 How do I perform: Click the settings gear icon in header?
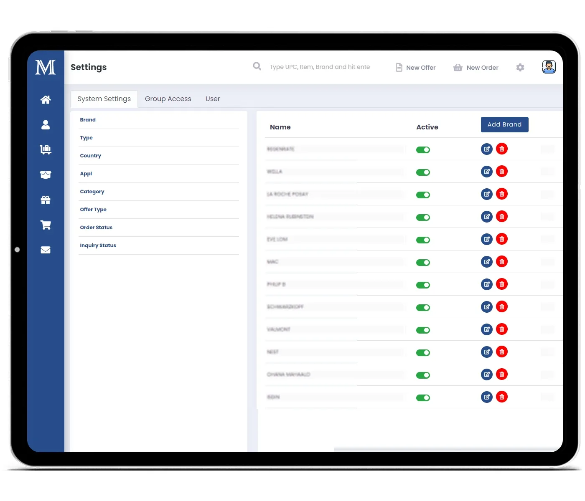point(520,67)
